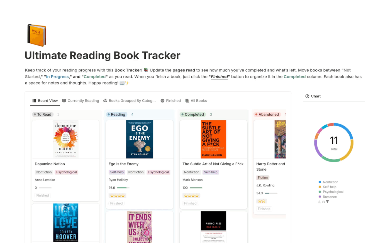Switch to the All Books tab
This screenshot has width=390, height=243.
coord(199,101)
